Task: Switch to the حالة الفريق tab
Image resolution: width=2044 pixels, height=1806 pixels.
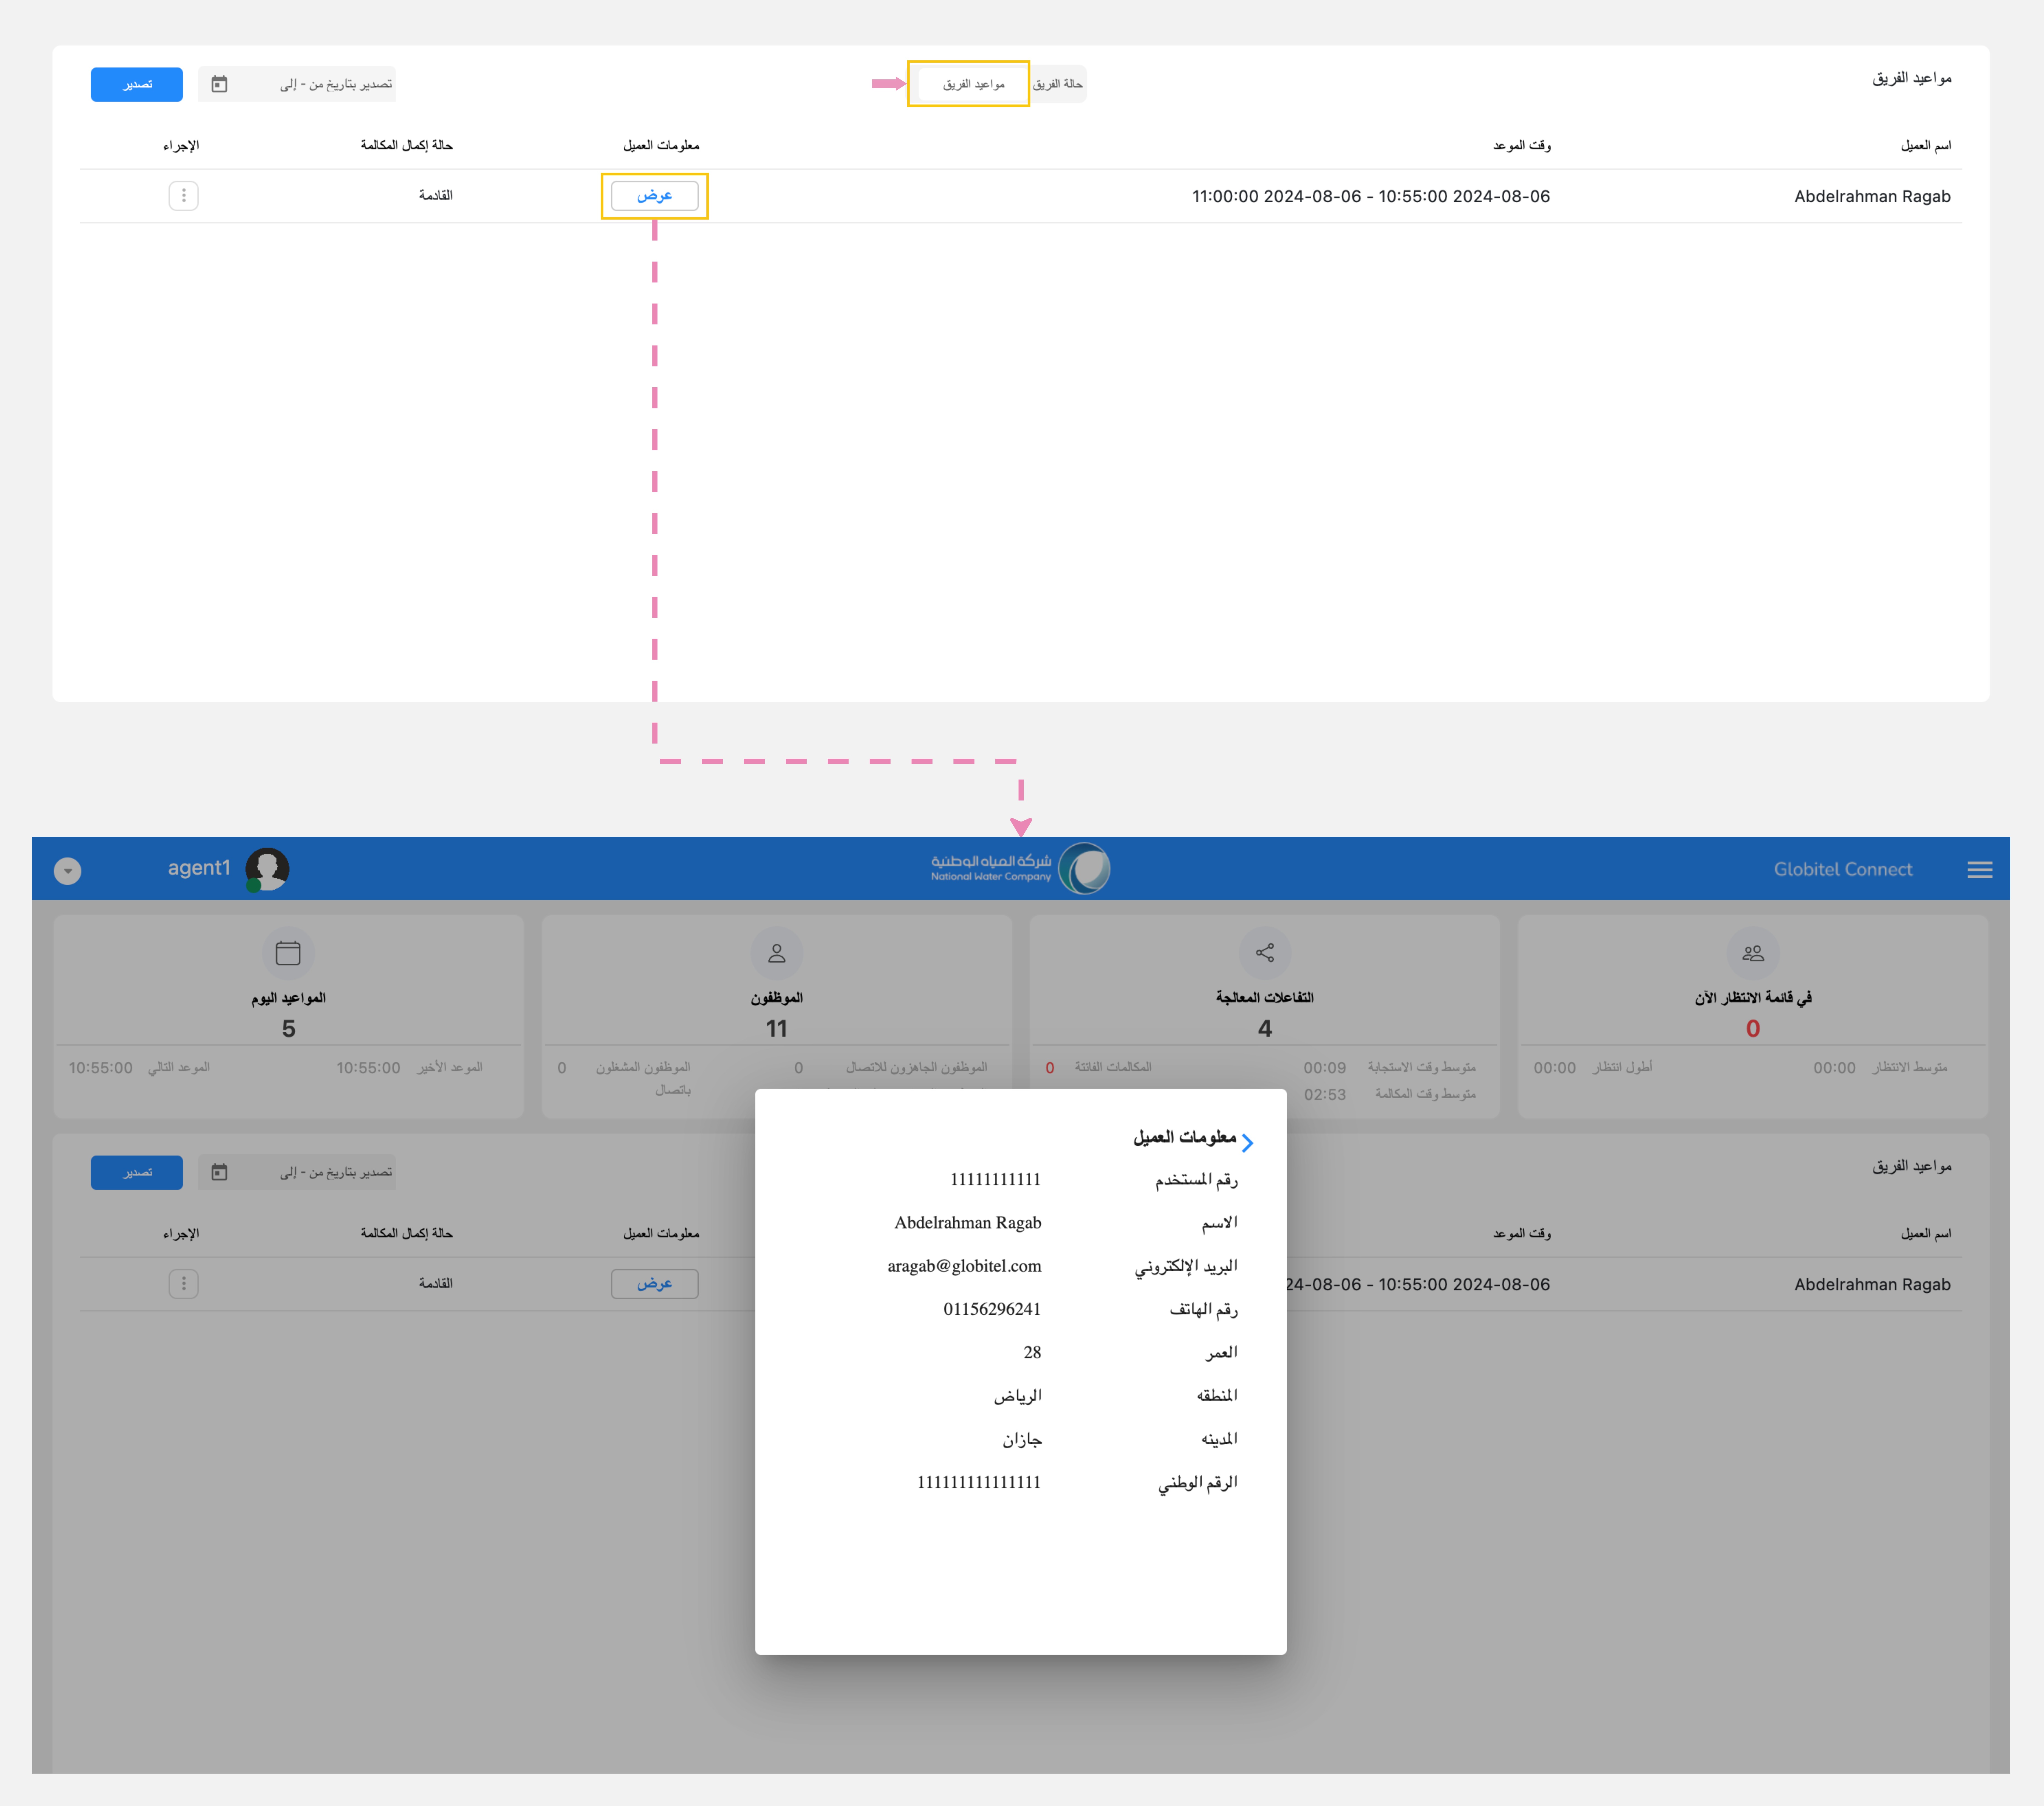Action: click(x=1058, y=84)
